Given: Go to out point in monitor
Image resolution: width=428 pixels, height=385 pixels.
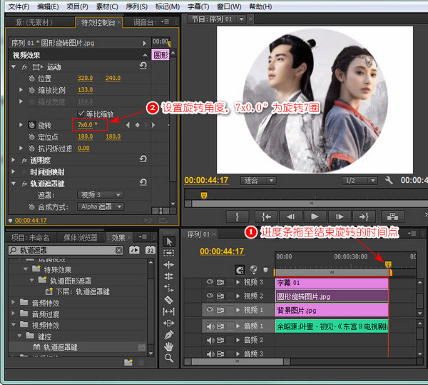Looking at the screenshot, I should pyautogui.click(x=364, y=216).
